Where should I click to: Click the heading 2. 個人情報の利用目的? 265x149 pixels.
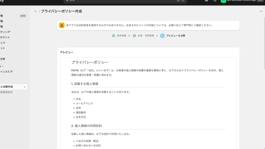[86, 126]
